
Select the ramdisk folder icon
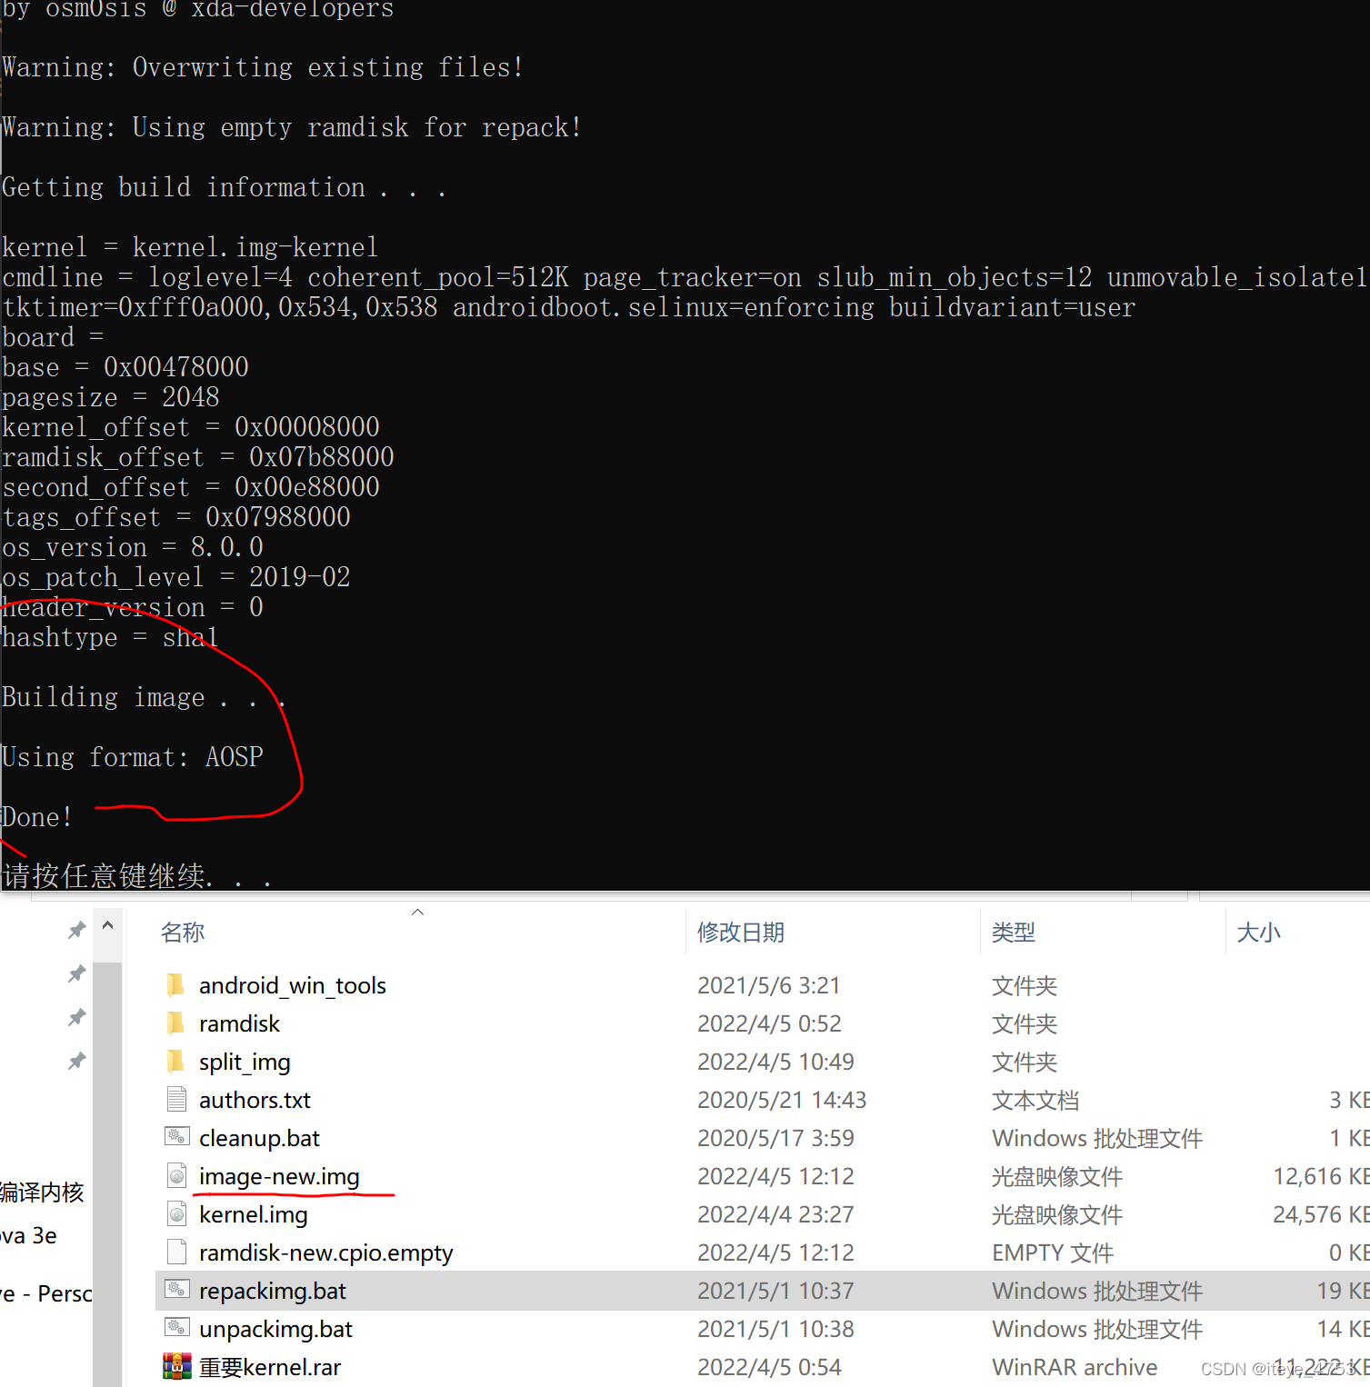(x=175, y=1023)
